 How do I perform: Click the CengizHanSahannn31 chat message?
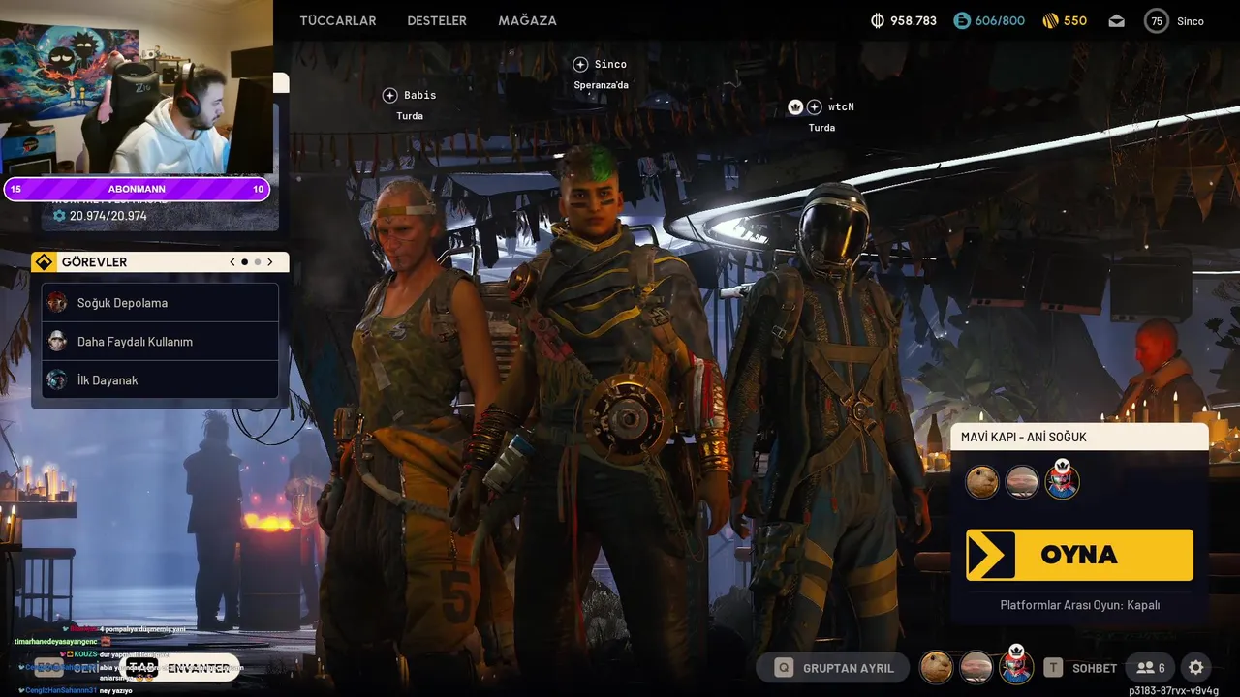pos(77,690)
